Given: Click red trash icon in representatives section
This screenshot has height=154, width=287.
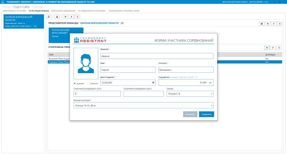Looking at the screenshot, I should pyautogui.click(x=279, y=24).
